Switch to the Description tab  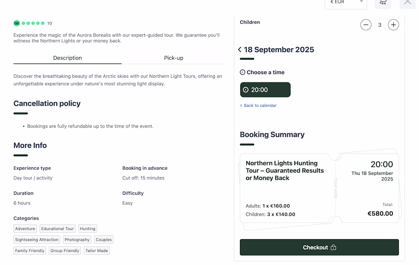pyautogui.click(x=67, y=58)
